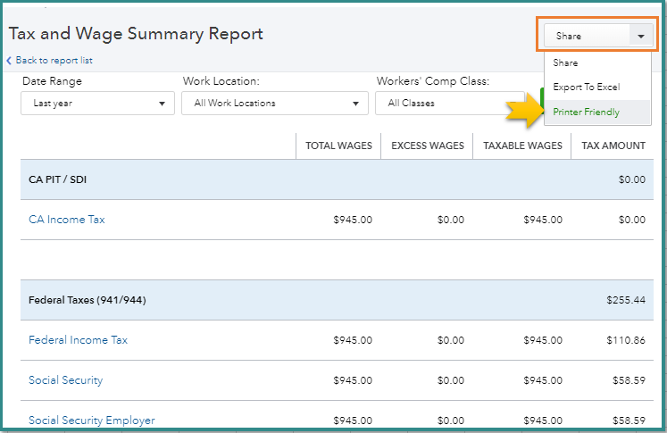Click the Work Location label
This screenshot has height=433, width=667.
[221, 81]
